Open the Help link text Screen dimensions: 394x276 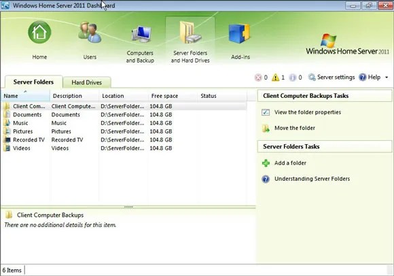click(x=374, y=77)
